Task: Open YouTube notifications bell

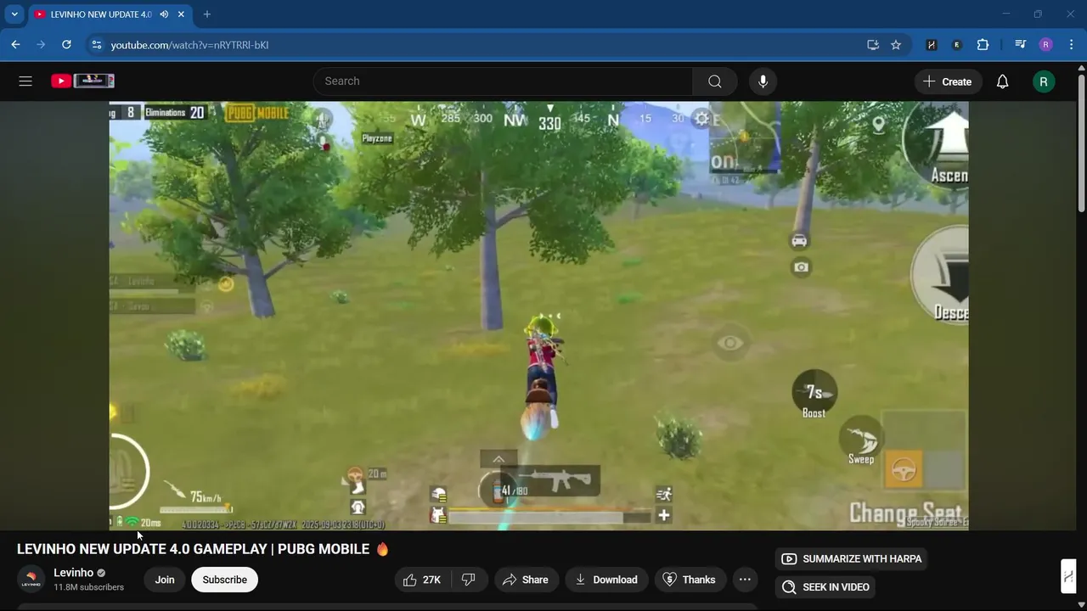Action: coord(1002,81)
